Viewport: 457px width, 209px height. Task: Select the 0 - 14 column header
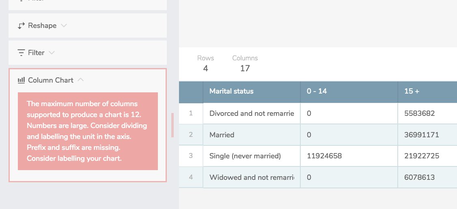(x=317, y=91)
